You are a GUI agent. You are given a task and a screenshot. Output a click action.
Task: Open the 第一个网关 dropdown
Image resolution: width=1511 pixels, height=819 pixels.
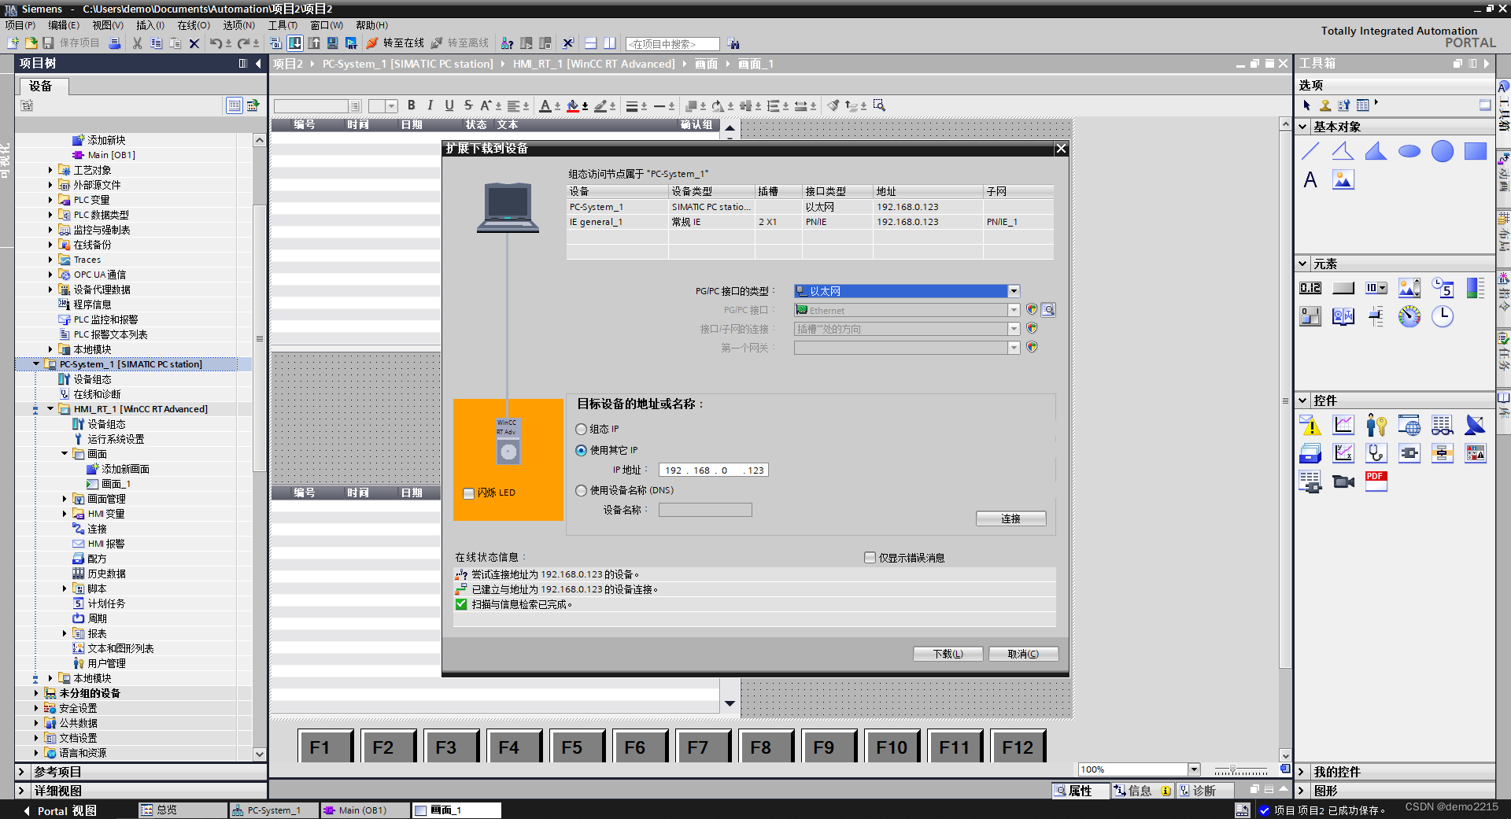tap(1014, 348)
